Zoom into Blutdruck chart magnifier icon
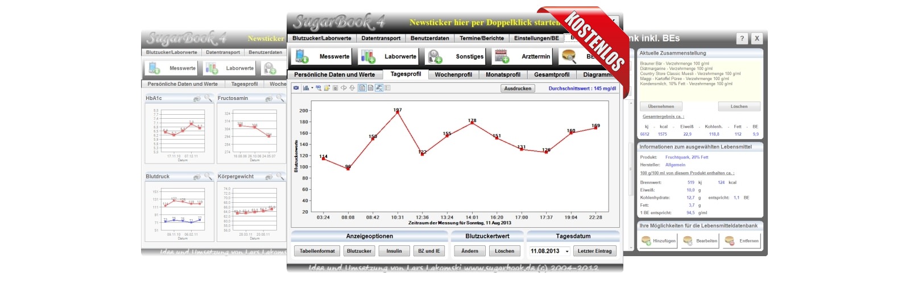Screen dimensions: 910x284 click(208, 177)
